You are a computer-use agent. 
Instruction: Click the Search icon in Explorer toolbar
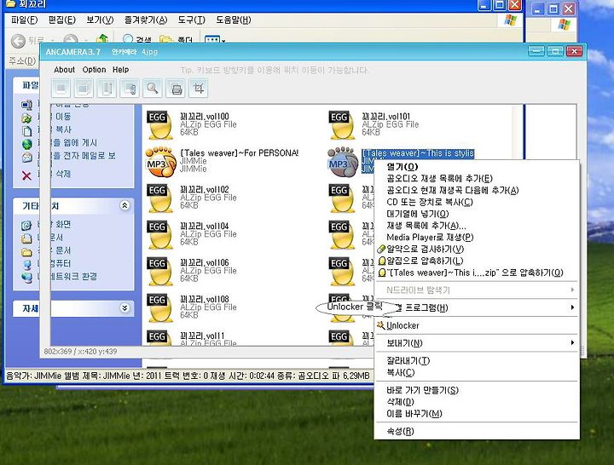128,39
